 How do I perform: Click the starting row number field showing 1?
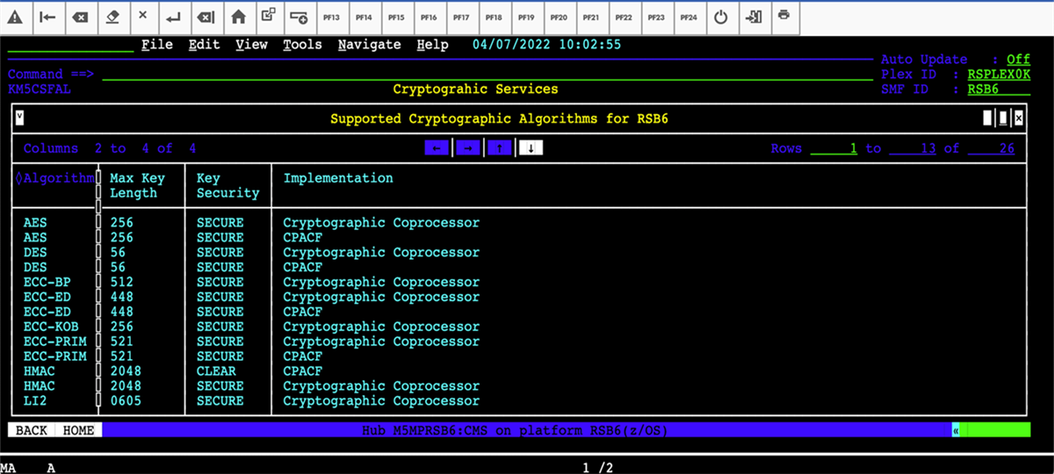tap(834, 148)
